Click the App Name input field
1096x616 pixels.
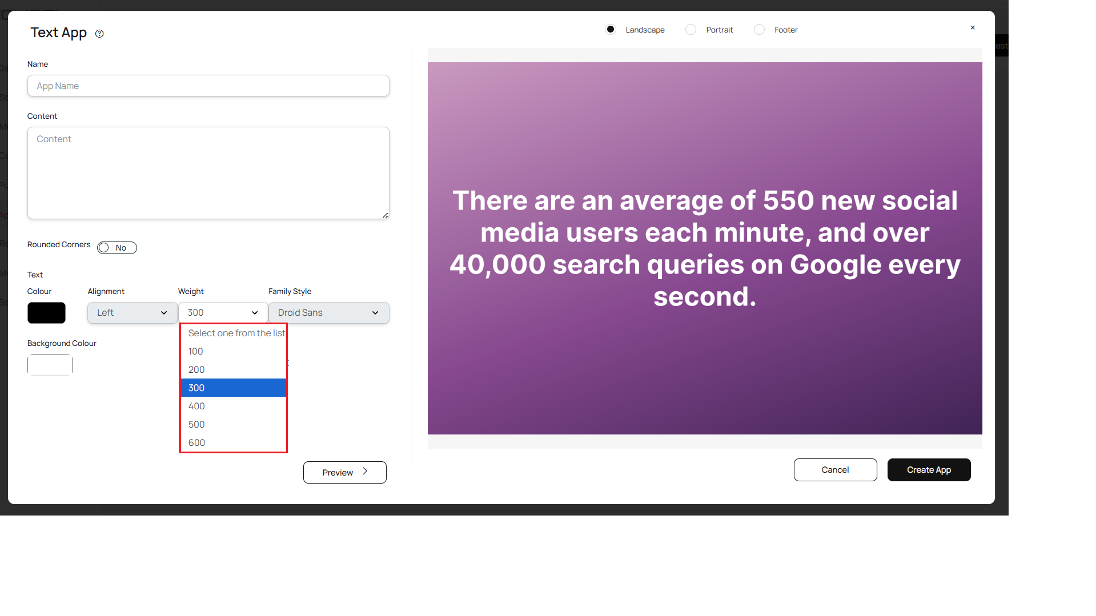click(x=208, y=86)
